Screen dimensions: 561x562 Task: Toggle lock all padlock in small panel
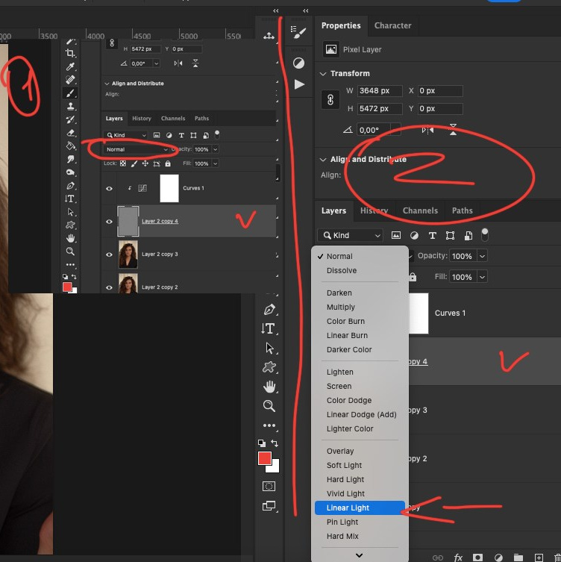pyautogui.click(x=168, y=163)
